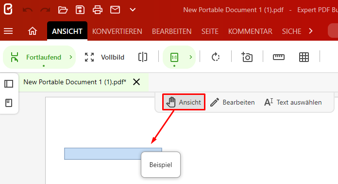Activate the Ansicht hand mode

[184, 102]
